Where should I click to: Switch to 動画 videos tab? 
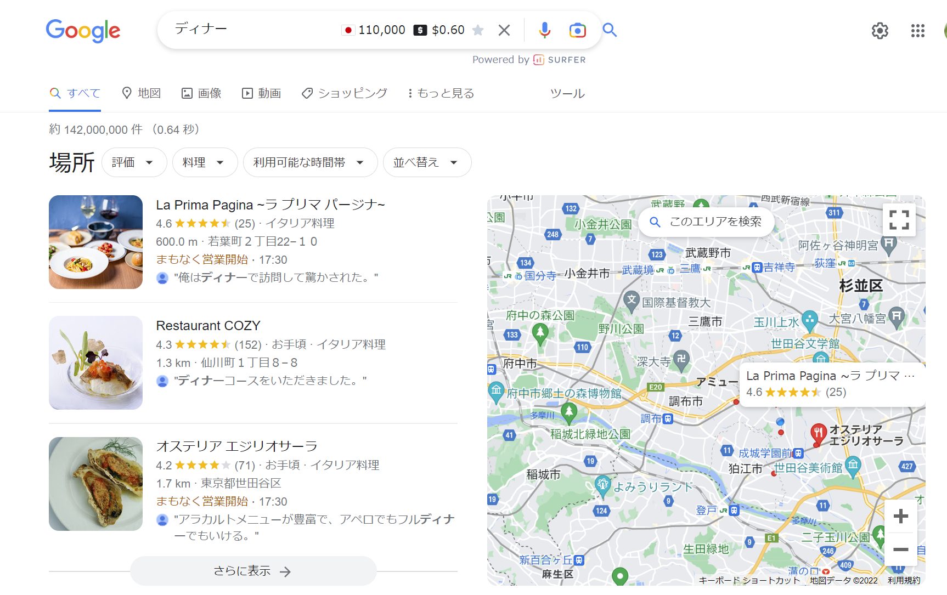click(262, 93)
